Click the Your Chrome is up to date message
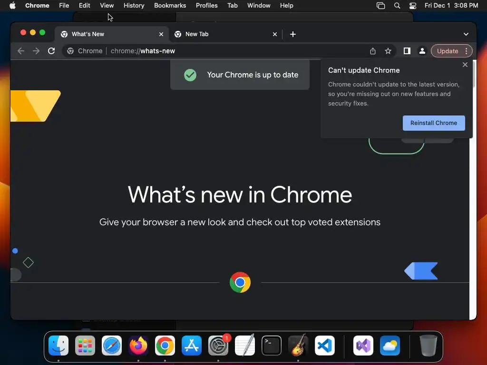 pos(240,75)
